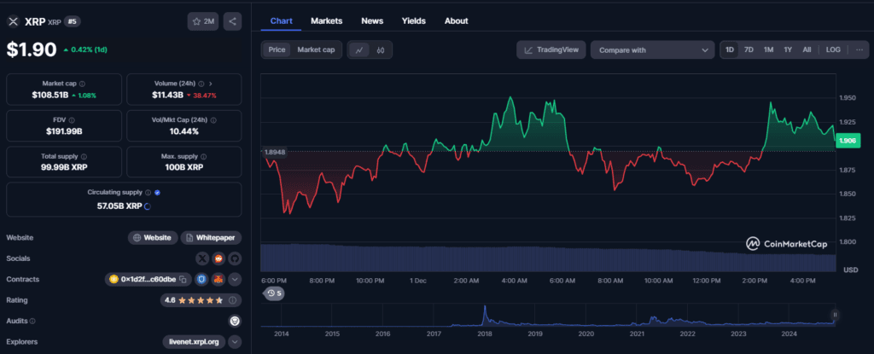Click the range slider right handle

pyautogui.click(x=835, y=315)
